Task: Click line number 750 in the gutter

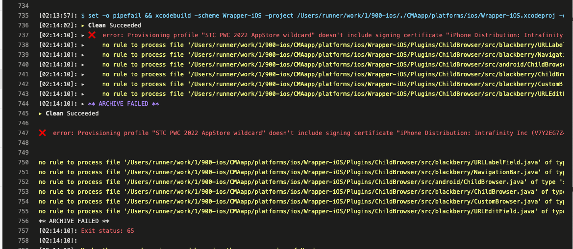Action: (x=23, y=162)
